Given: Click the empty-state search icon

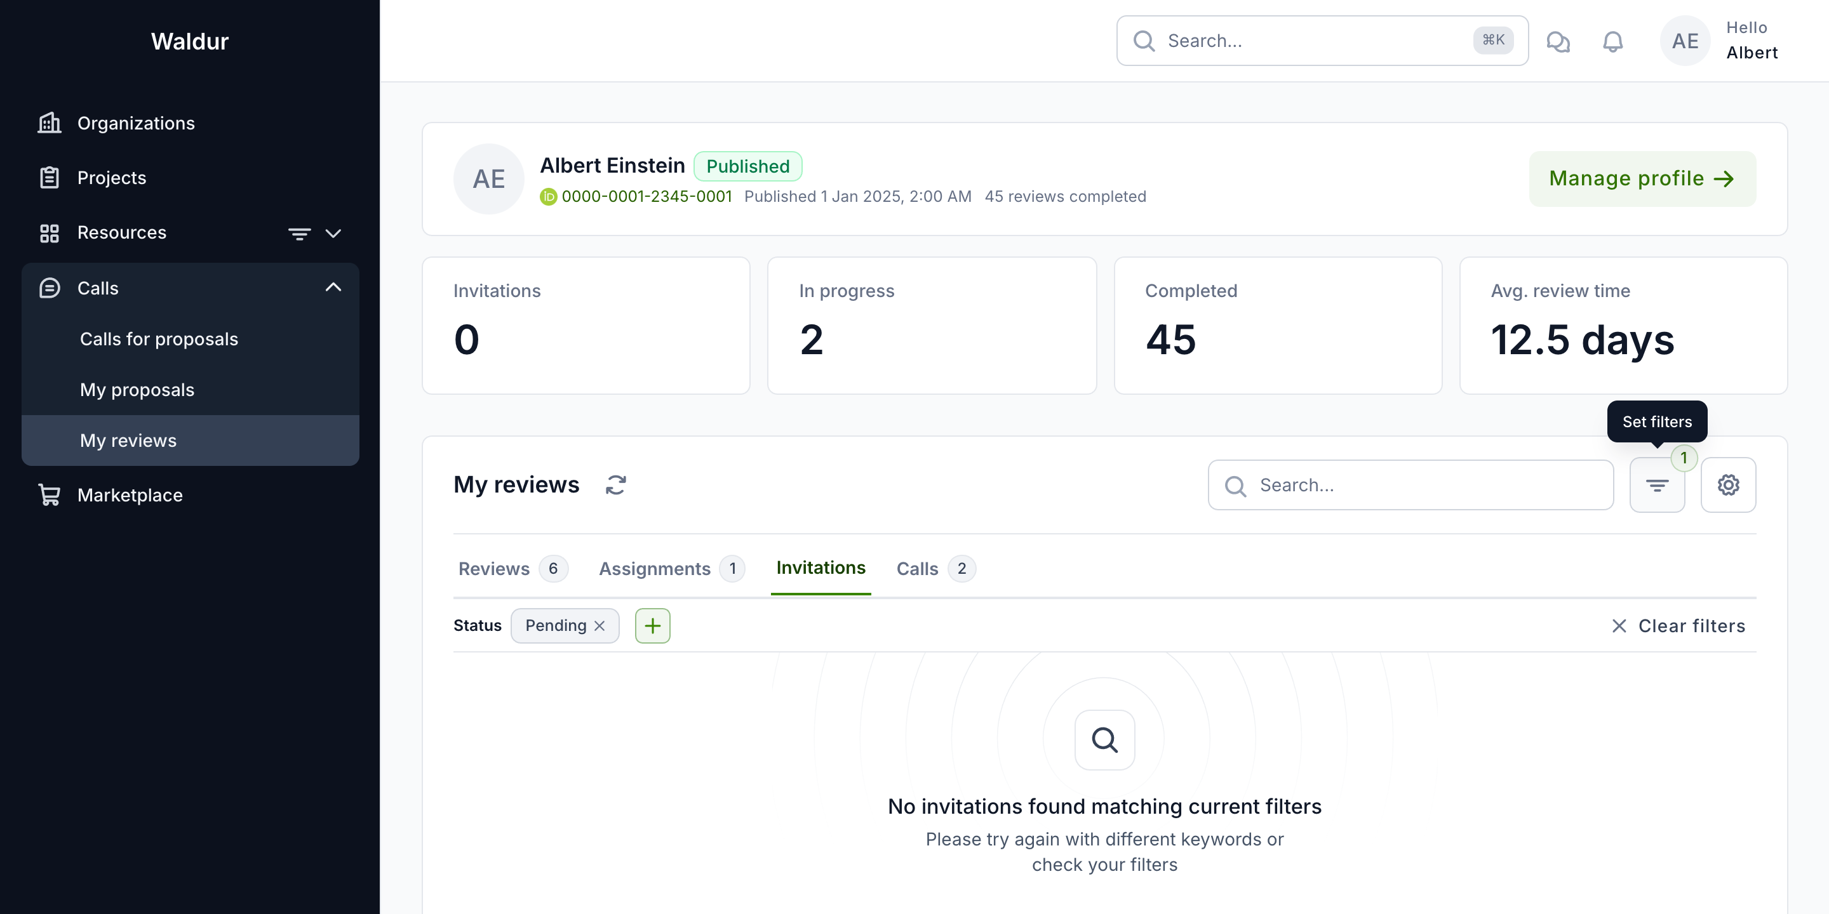Looking at the screenshot, I should (1104, 739).
